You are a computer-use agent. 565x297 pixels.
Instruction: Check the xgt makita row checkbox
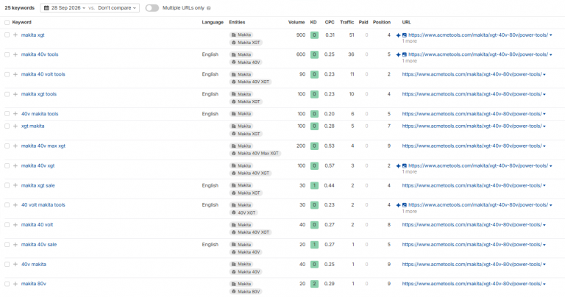pyautogui.click(x=7, y=126)
